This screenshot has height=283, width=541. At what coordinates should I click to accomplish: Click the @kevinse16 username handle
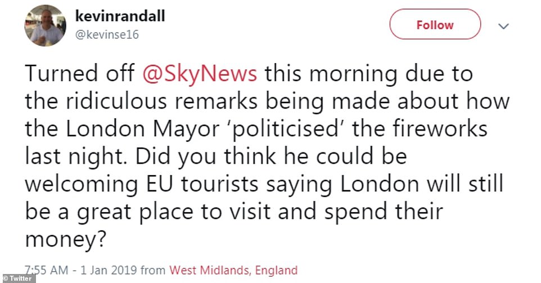pyautogui.click(x=106, y=35)
